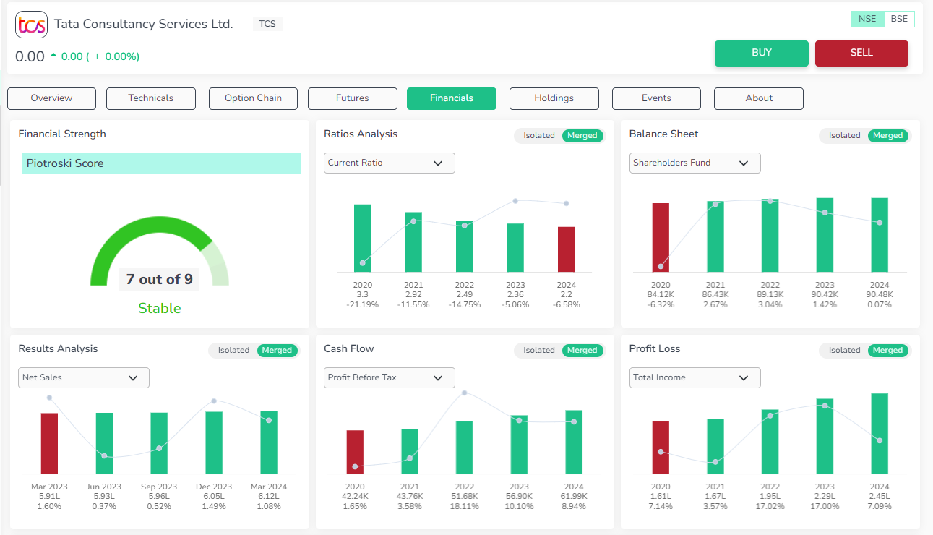
Task: Click the '18.11%' Profit Before Tax growth
Action: pyautogui.click(x=464, y=506)
